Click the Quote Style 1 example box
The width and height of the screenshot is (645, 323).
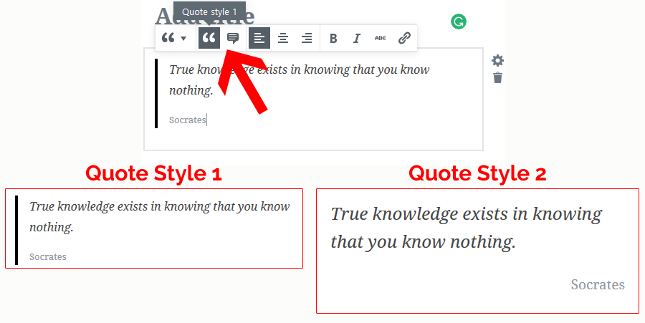point(154,228)
